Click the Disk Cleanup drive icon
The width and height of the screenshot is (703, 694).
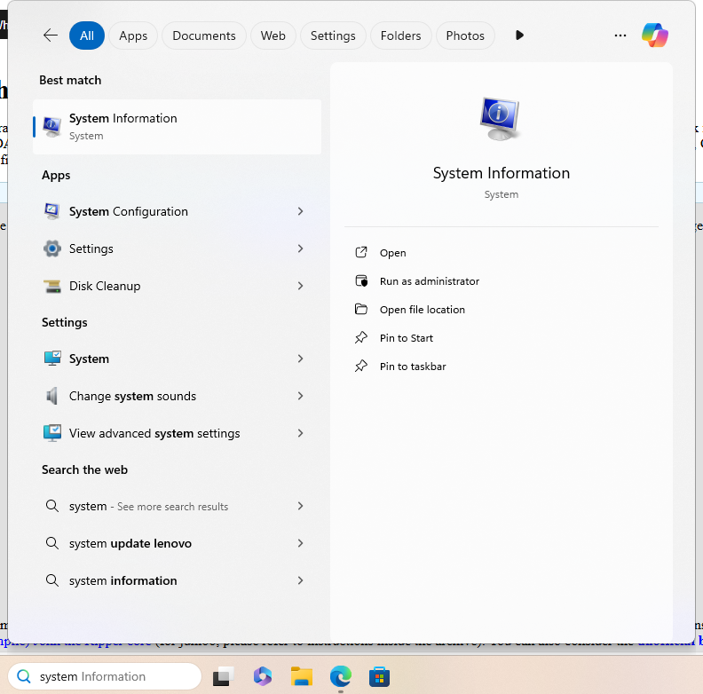52,286
